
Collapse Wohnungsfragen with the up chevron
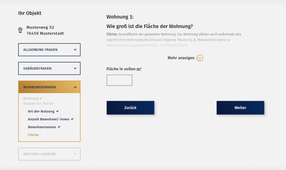pos(75,87)
